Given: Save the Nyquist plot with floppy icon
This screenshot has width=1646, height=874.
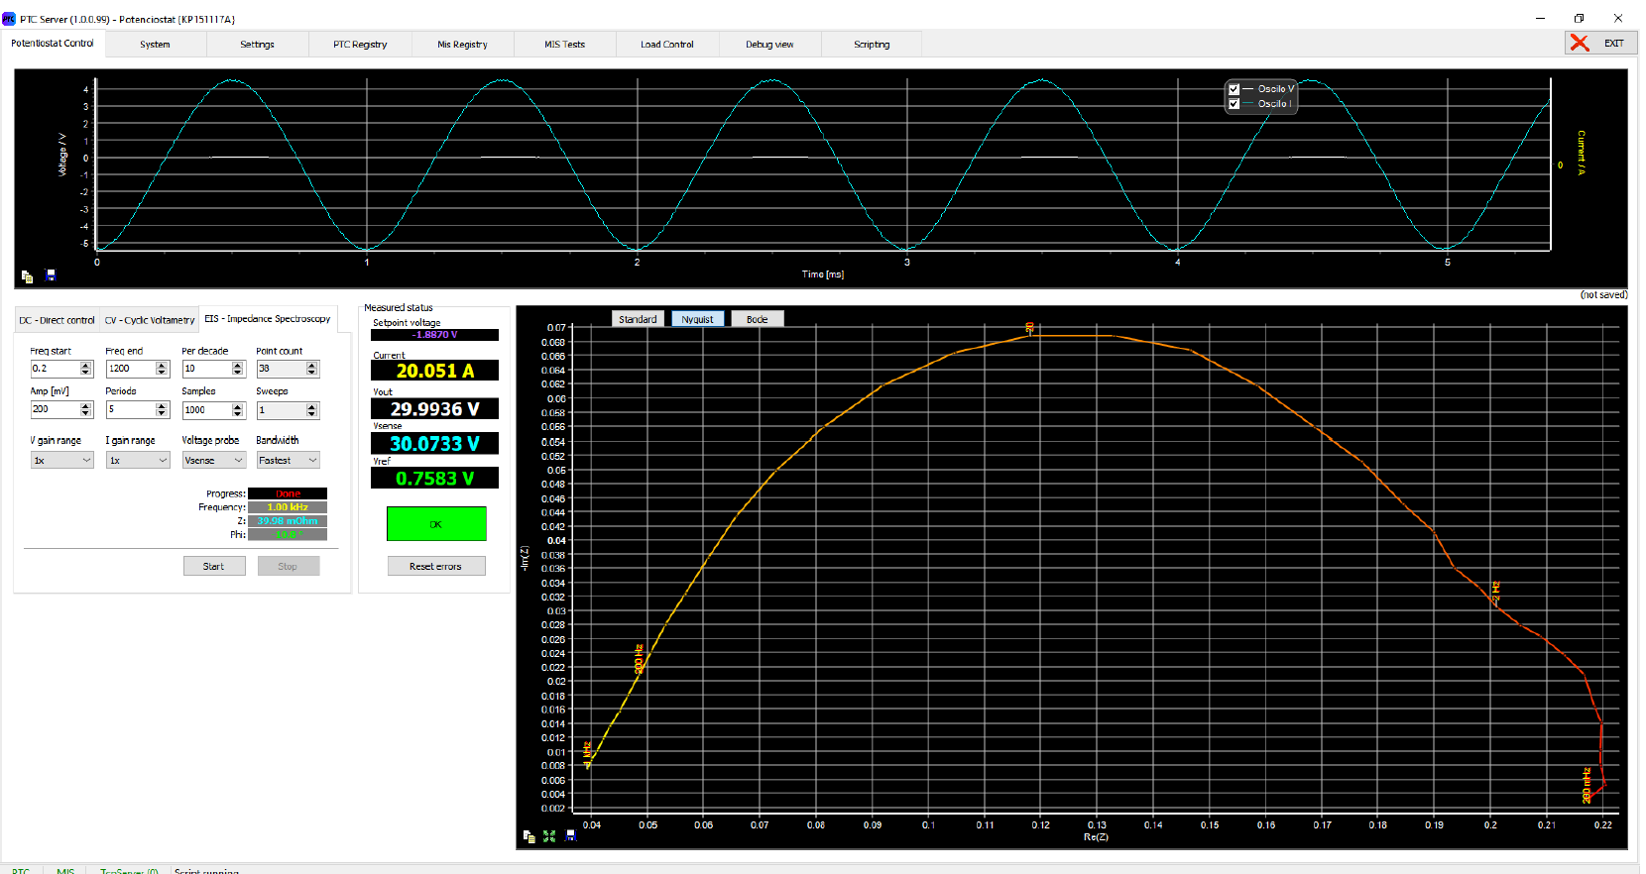Looking at the screenshot, I should click(570, 836).
